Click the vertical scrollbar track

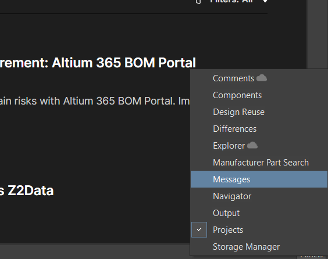317,34
